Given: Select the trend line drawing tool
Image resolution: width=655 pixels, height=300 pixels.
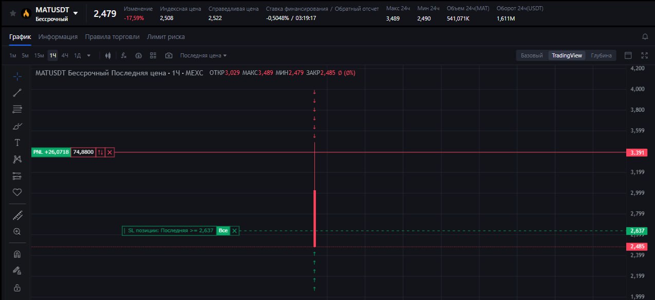Looking at the screenshot, I should point(17,93).
